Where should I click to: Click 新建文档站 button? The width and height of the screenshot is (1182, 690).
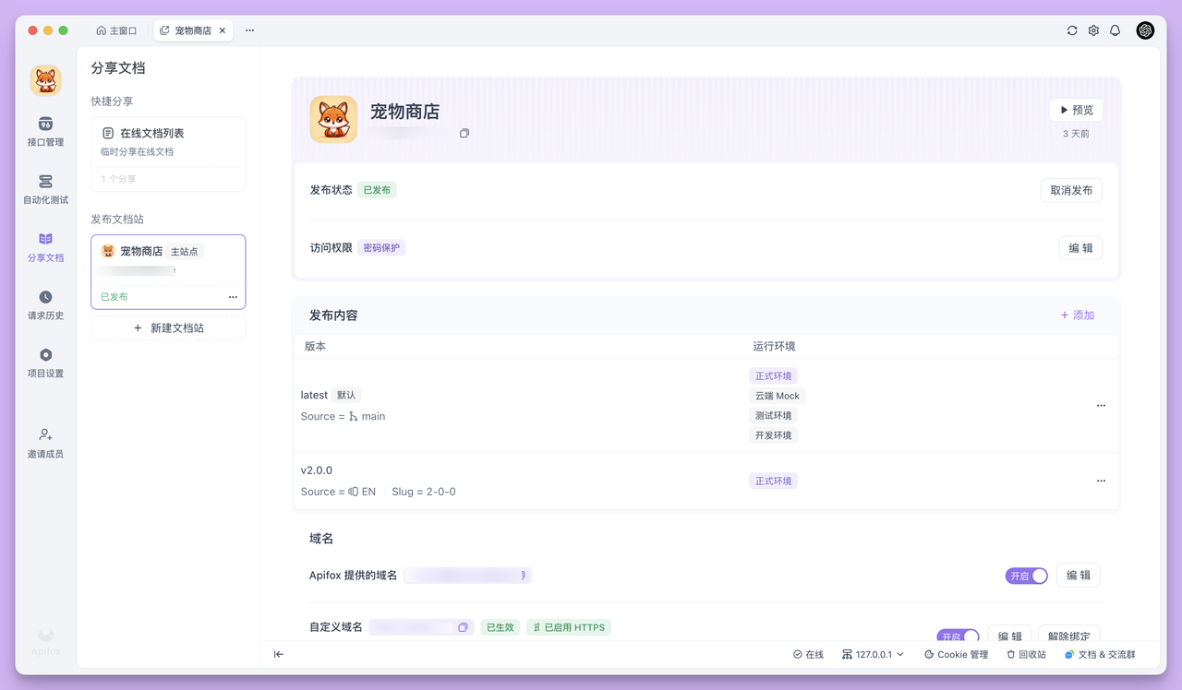(x=168, y=327)
